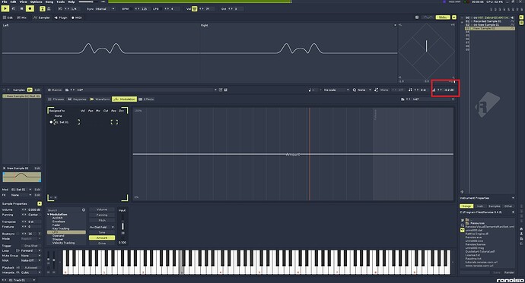The height and width of the screenshot is (283, 525).
Task: Open the No scale dropdown
Action: (x=336, y=90)
